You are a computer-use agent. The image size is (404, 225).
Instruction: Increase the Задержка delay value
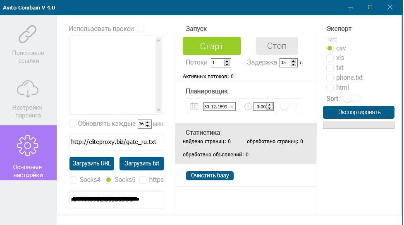(x=294, y=61)
